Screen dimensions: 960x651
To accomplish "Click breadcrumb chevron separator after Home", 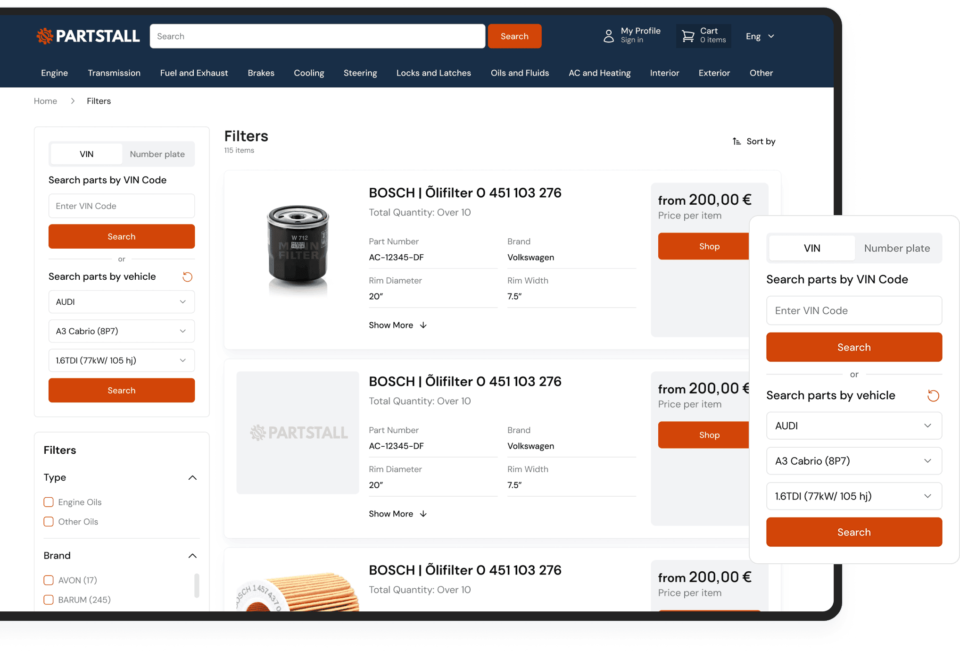I will click(72, 101).
